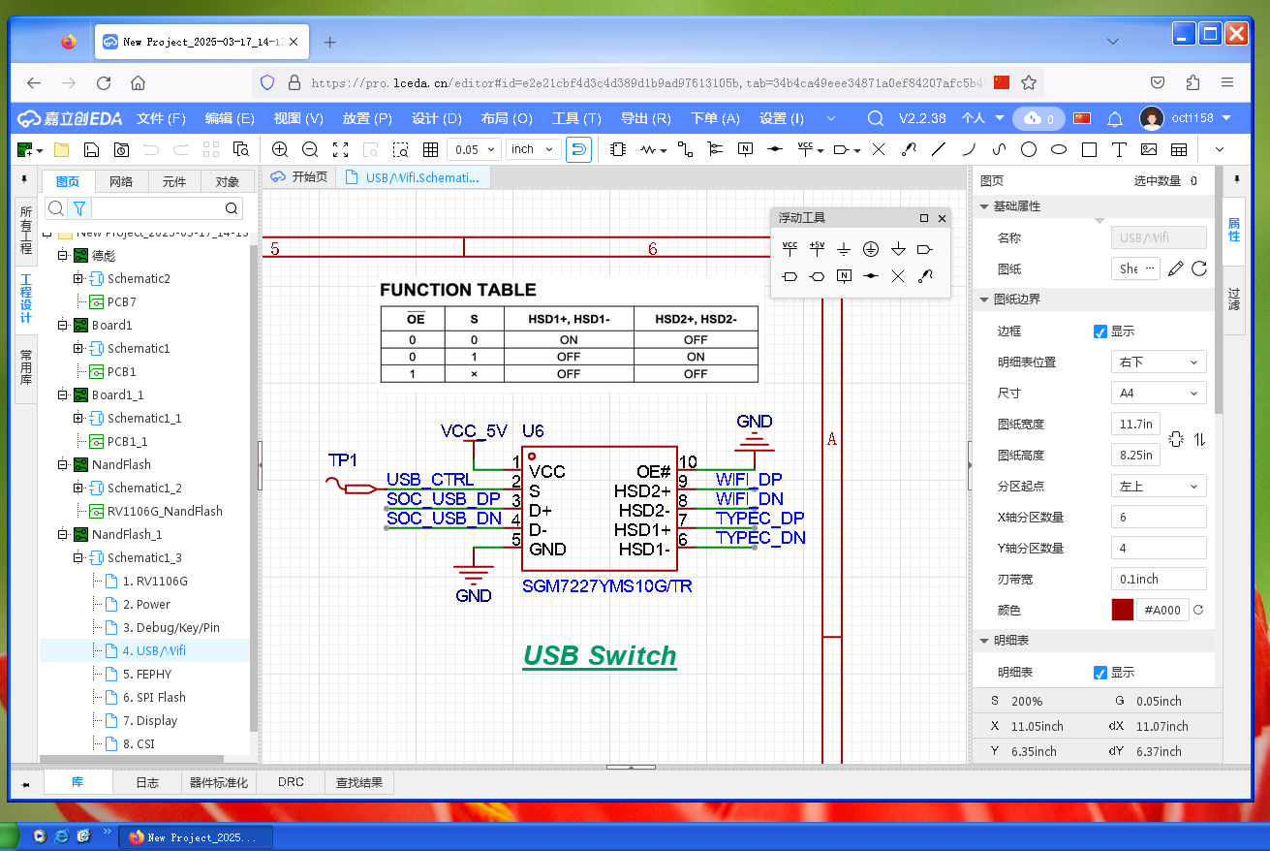The width and height of the screenshot is (1270, 851).
Task: Click the 库 bottom panel button
Action: [77, 782]
